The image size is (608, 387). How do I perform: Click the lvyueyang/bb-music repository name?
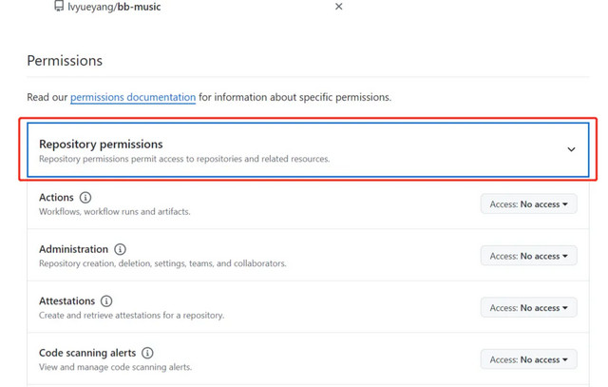[x=114, y=7]
